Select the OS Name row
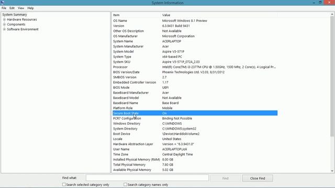 tap(195, 21)
